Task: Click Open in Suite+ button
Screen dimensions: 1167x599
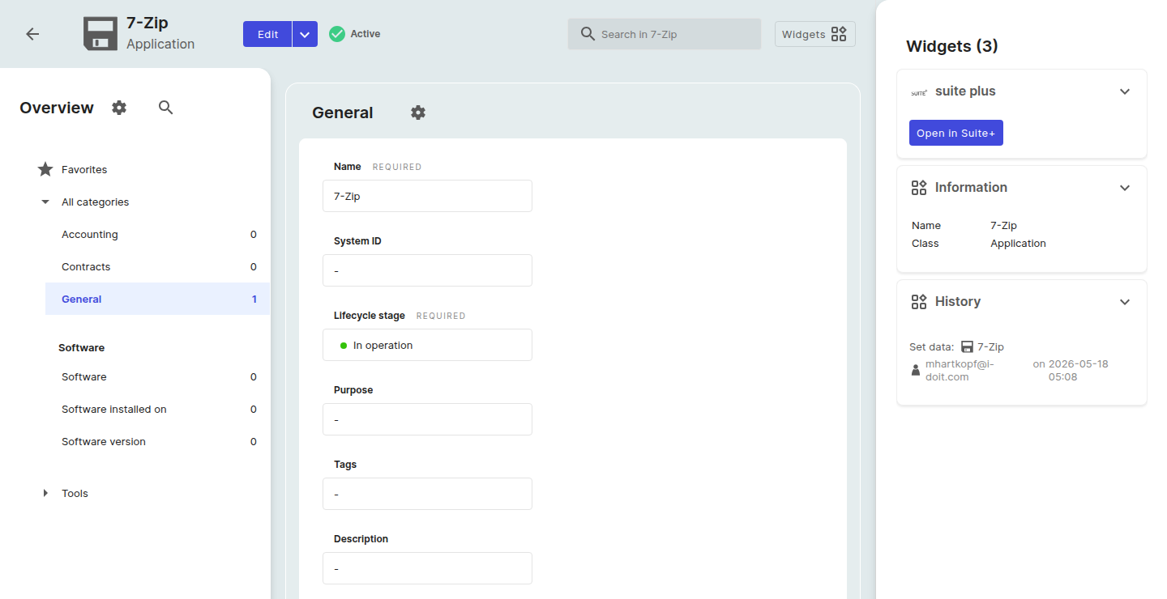Action: (x=956, y=133)
